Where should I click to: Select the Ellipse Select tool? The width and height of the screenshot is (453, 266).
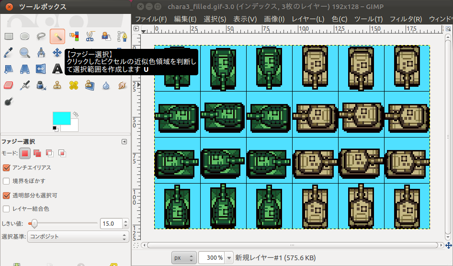[x=25, y=36]
